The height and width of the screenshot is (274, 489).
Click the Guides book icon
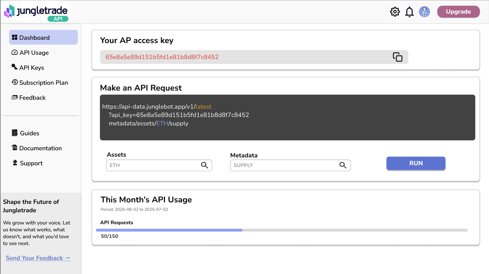click(14, 133)
